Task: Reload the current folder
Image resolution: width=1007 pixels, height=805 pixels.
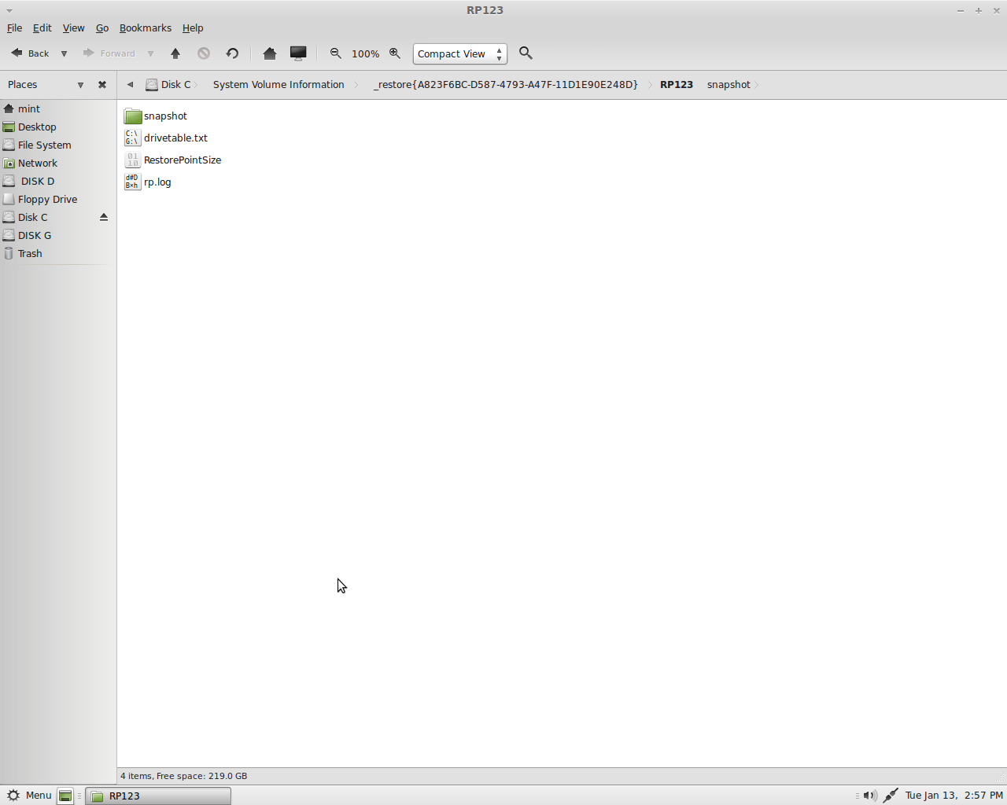Action: 232,53
